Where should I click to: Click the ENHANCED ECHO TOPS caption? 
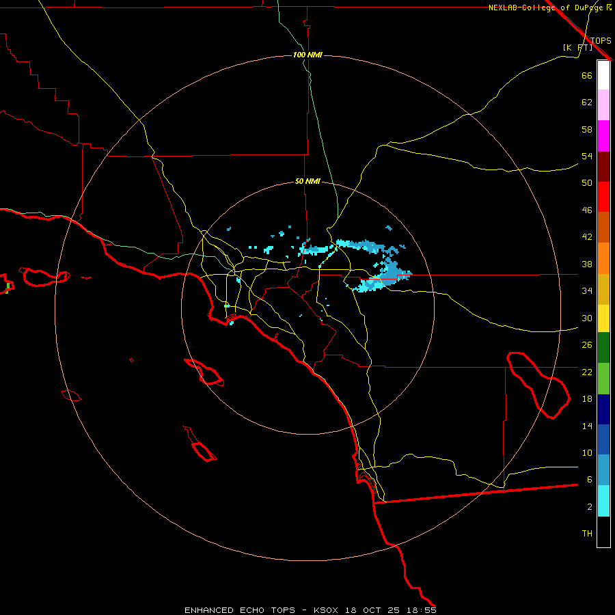pos(240,610)
